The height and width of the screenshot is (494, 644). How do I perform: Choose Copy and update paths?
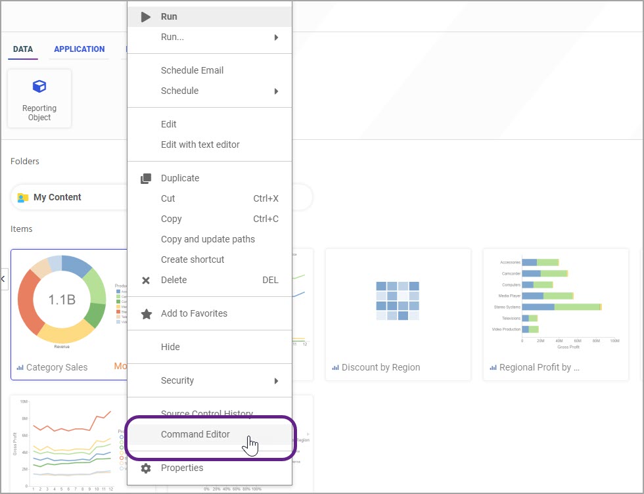click(x=208, y=239)
